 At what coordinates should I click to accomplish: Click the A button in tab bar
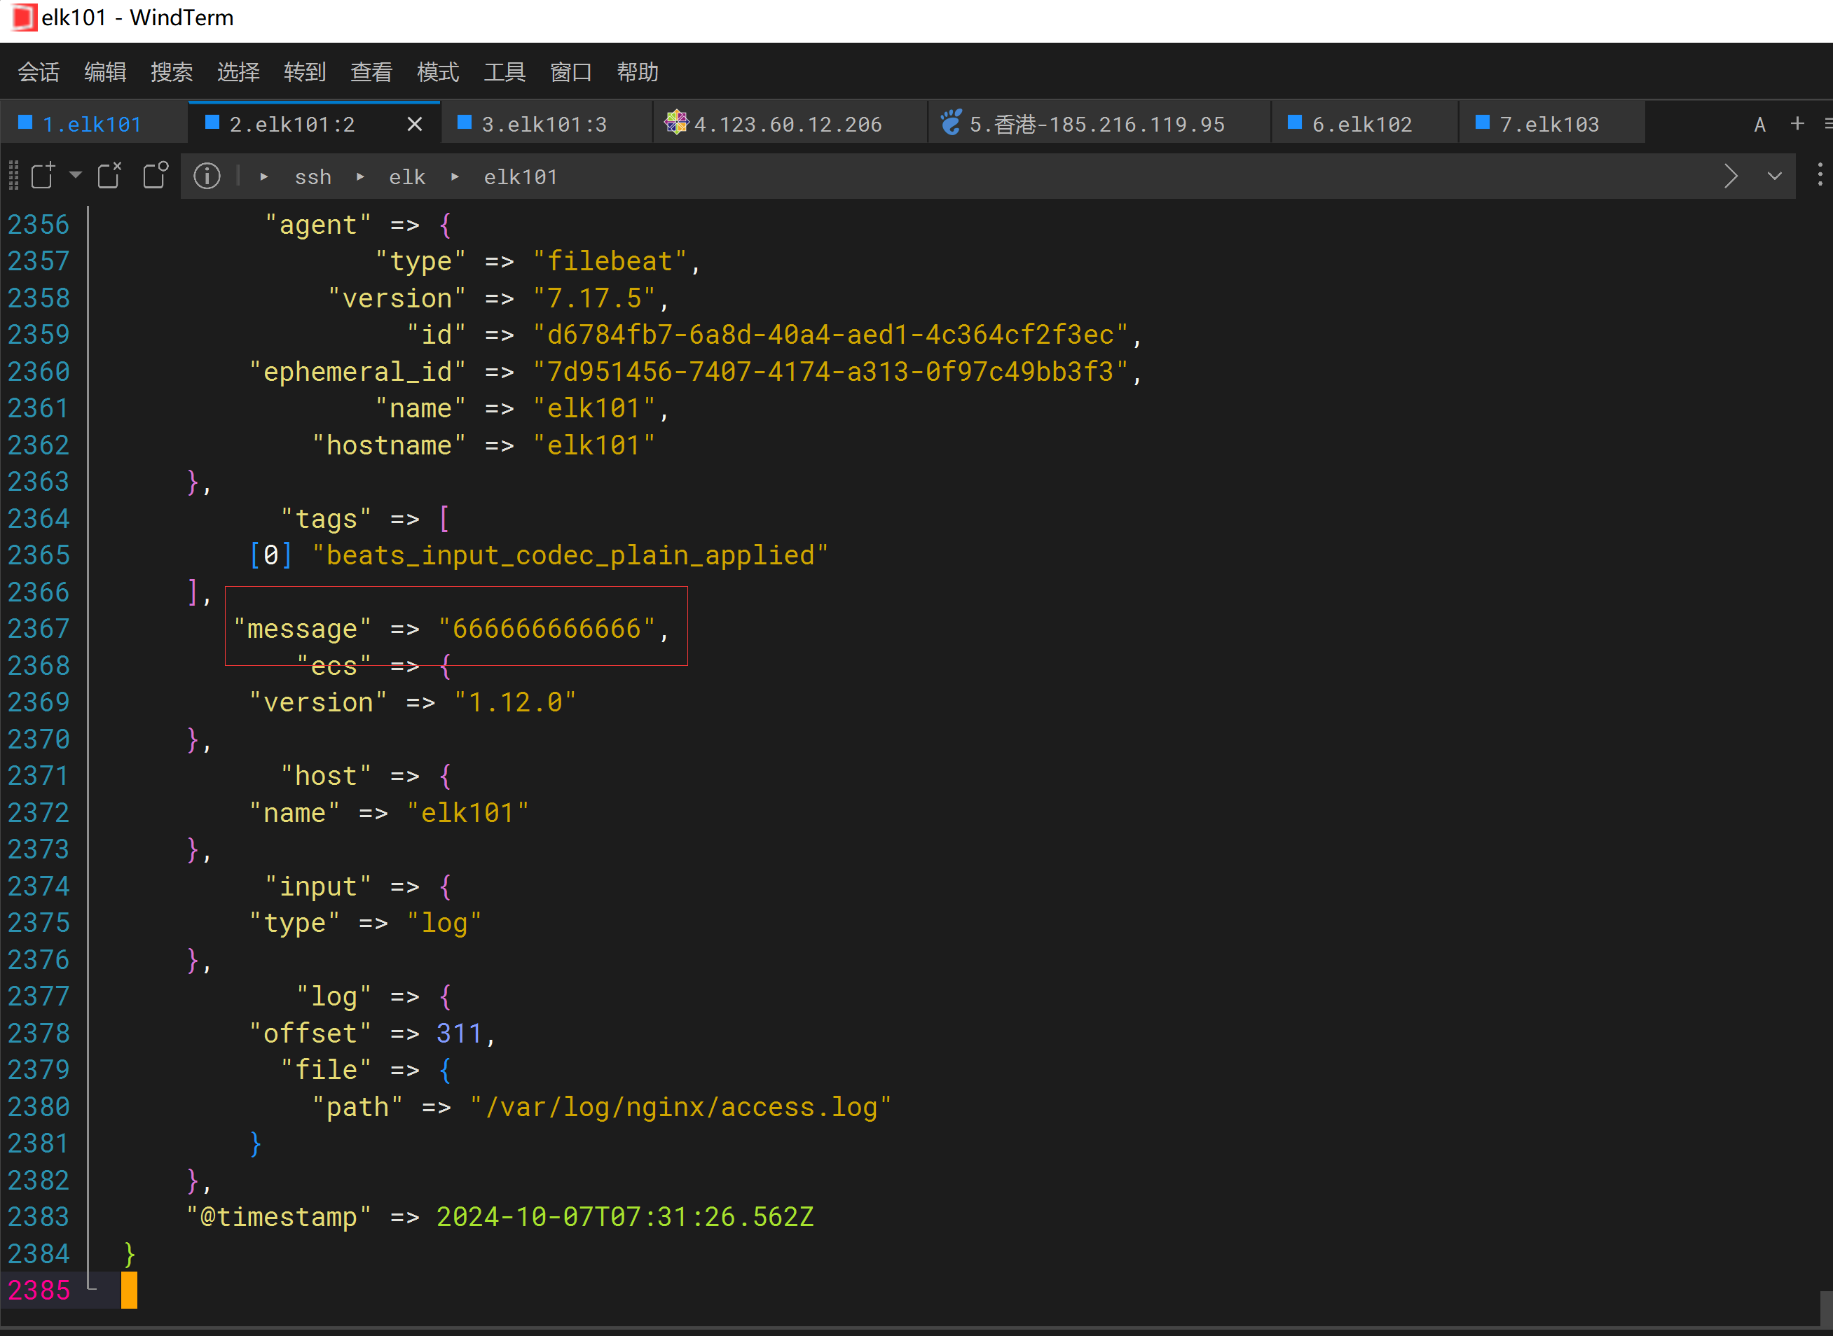pyautogui.click(x=1759, y=125)
